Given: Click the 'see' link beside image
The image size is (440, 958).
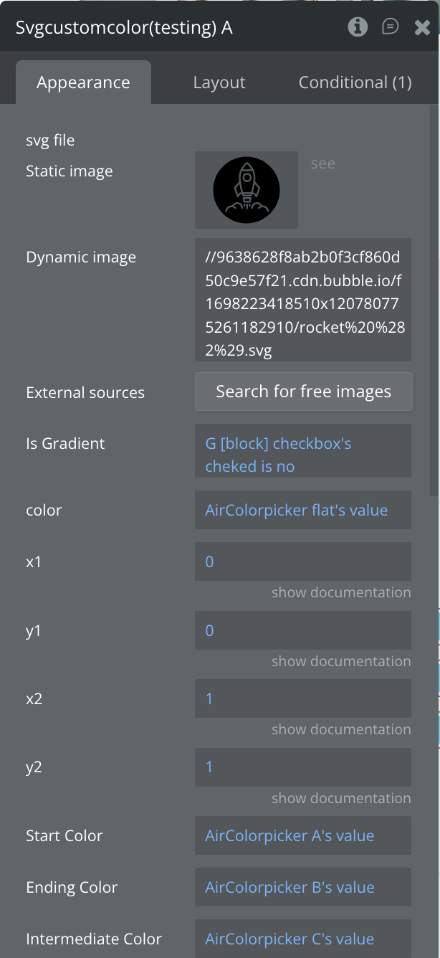Looking at the screenshot, I should (x=322, y=163).
